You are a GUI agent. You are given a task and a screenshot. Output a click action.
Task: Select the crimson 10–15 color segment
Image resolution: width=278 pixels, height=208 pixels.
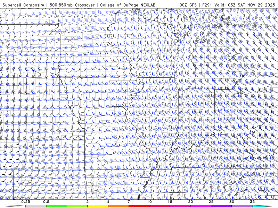[160, 206]
